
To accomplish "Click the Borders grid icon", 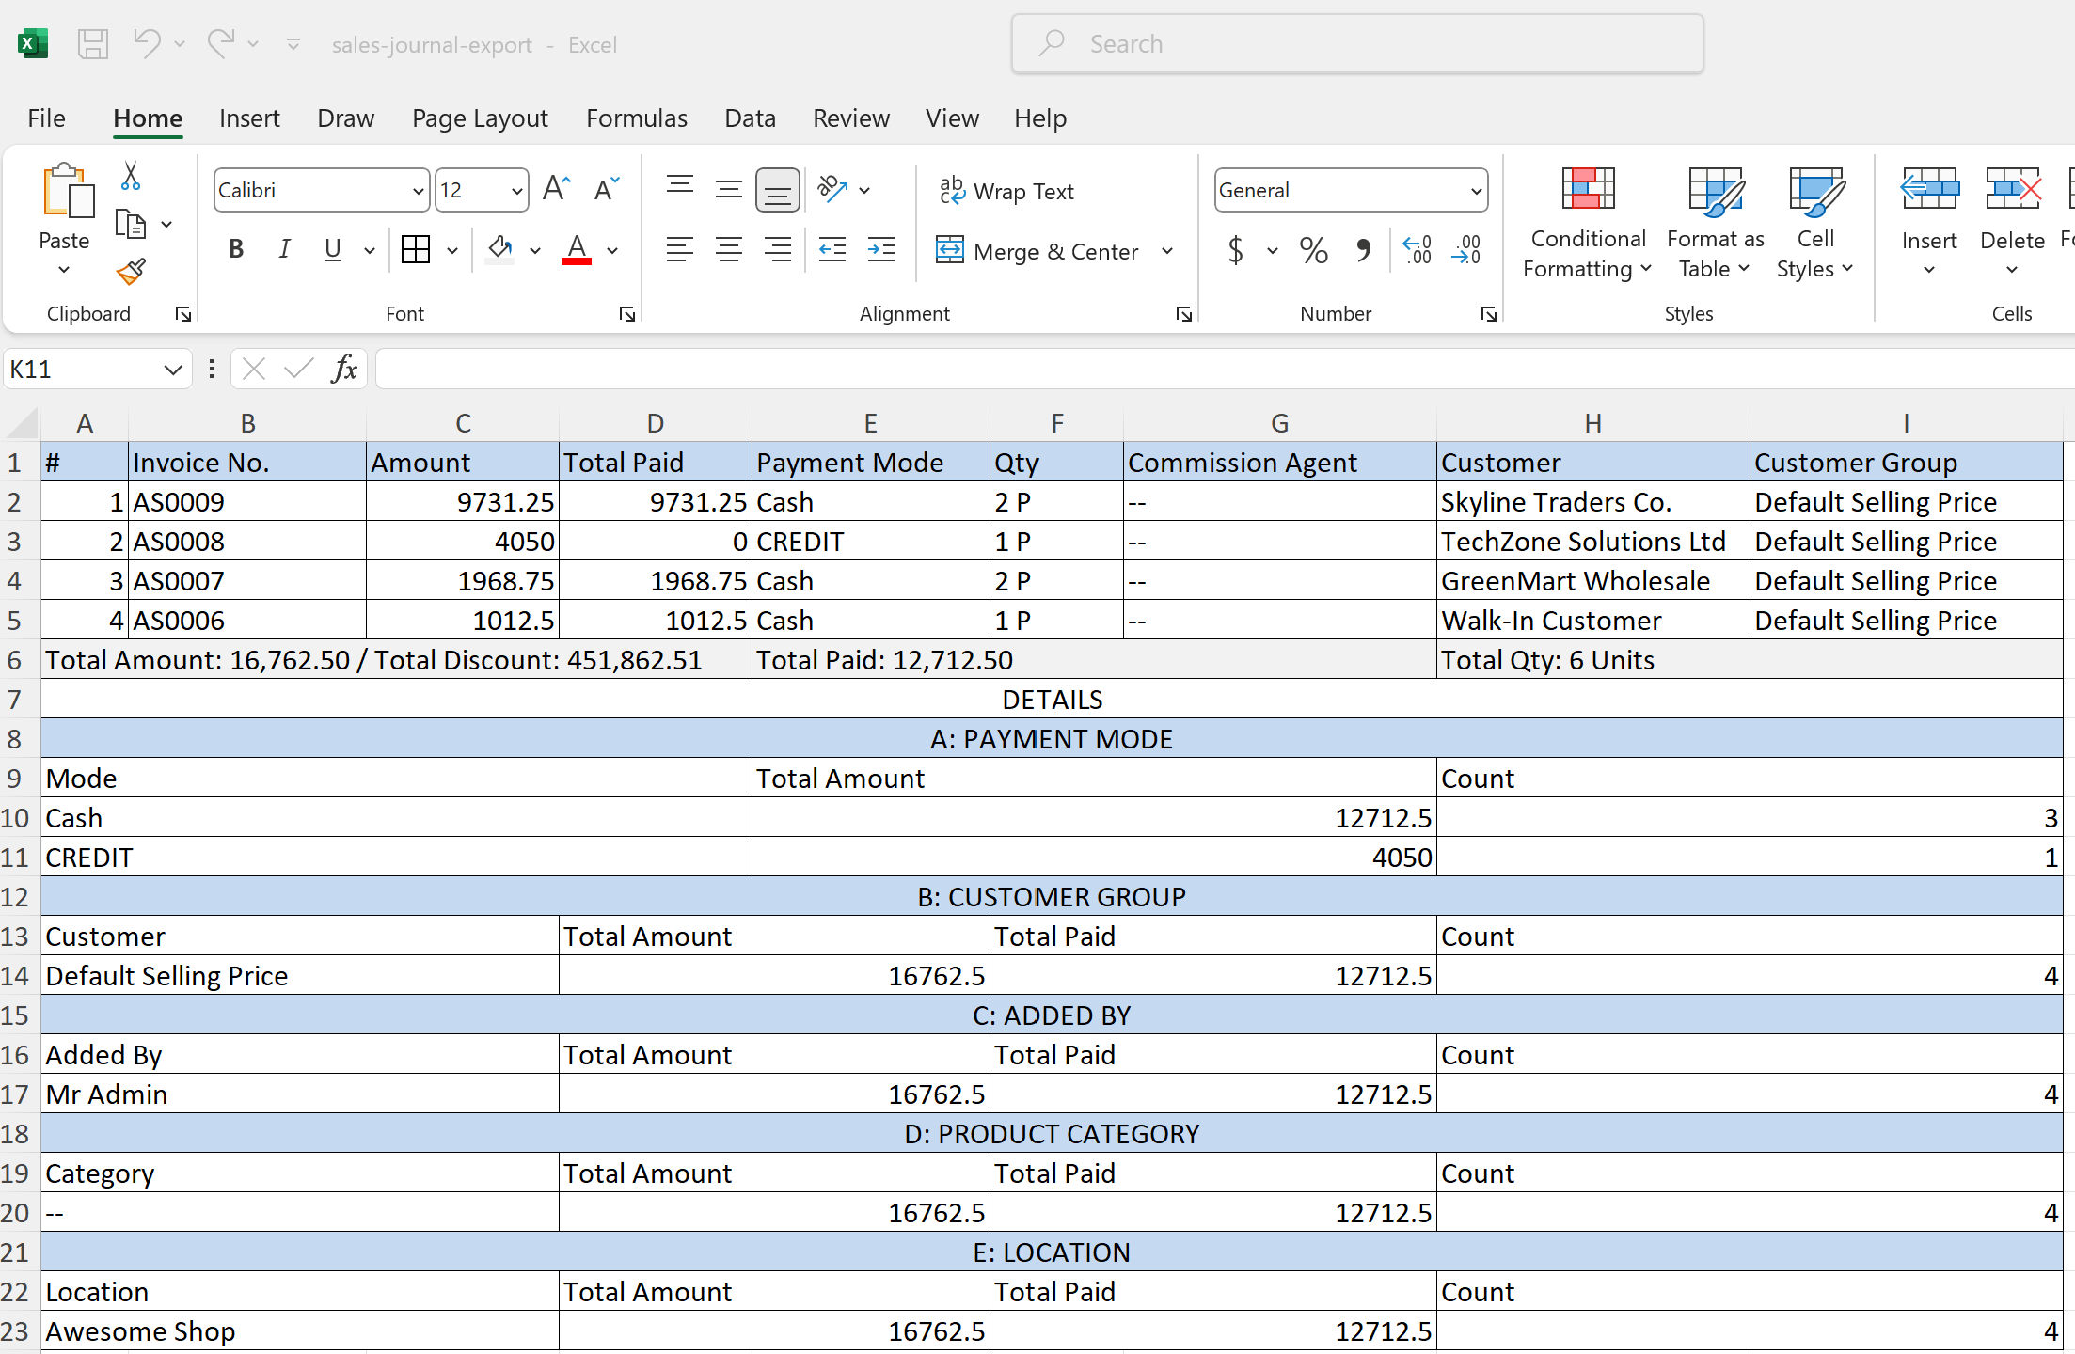I will [x=415, y=249].
